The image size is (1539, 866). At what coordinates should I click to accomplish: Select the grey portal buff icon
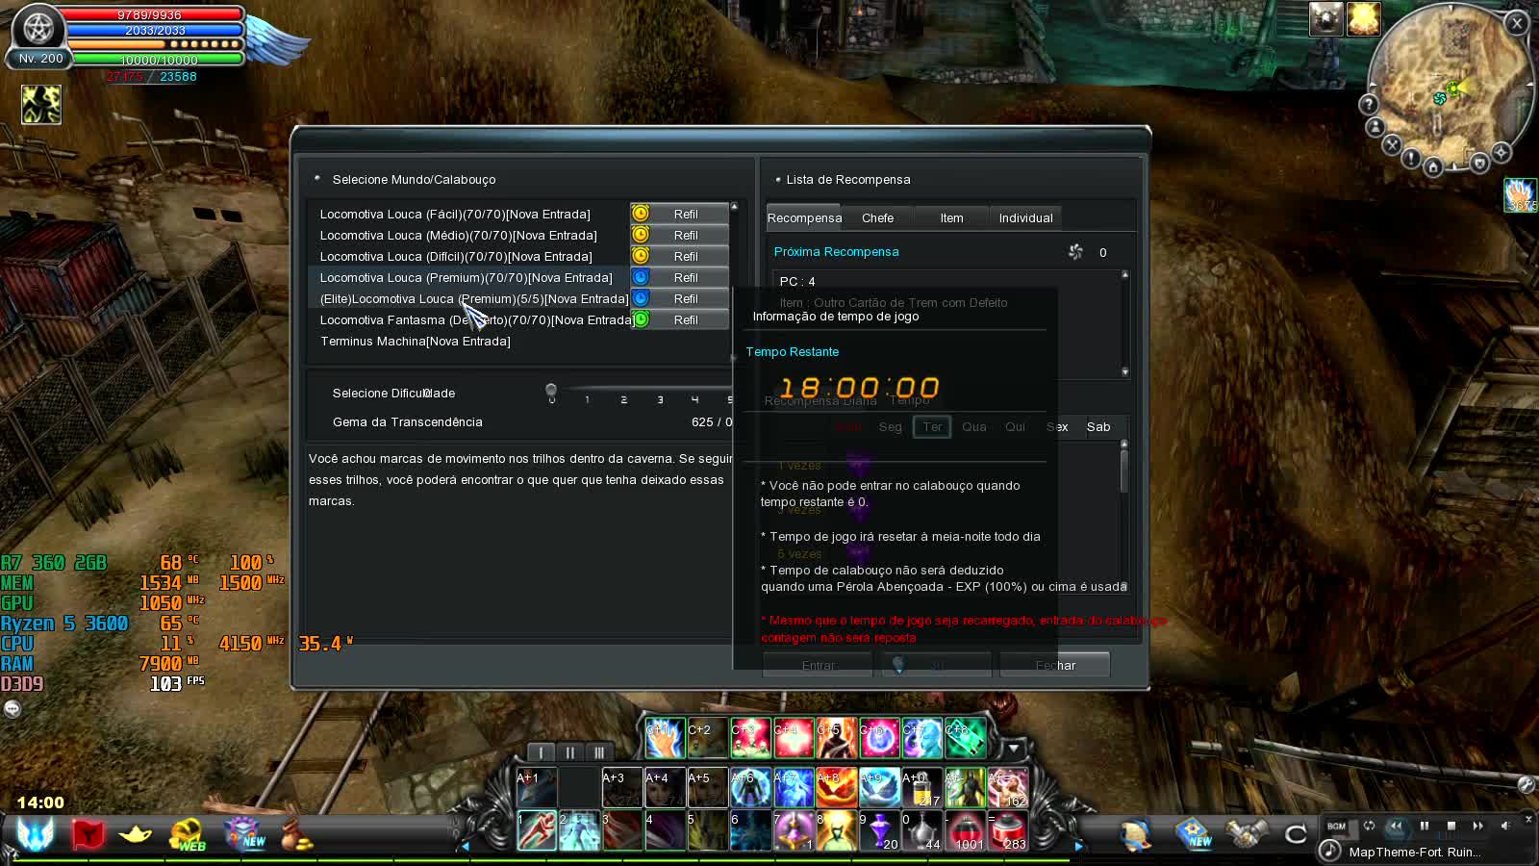point(1325,19)
